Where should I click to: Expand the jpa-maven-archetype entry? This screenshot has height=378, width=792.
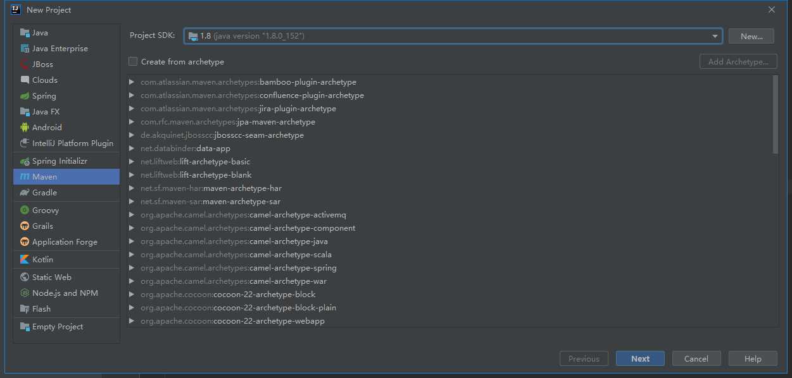(132, 122)
